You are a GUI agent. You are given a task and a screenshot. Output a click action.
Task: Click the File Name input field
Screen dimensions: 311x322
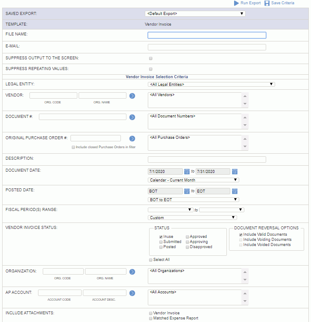coord(207,35)
